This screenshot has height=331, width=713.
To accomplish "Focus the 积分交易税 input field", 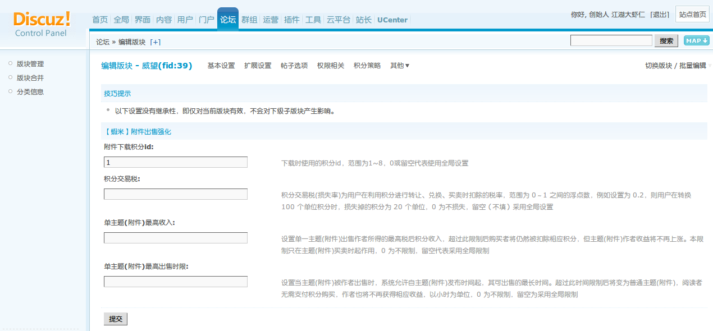I will [176, 194].
